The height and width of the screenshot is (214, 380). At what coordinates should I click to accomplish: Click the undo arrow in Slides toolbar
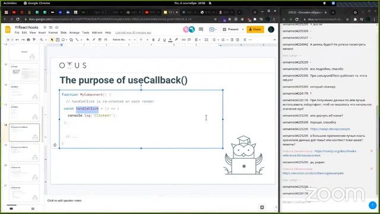[x=17, y=40]
